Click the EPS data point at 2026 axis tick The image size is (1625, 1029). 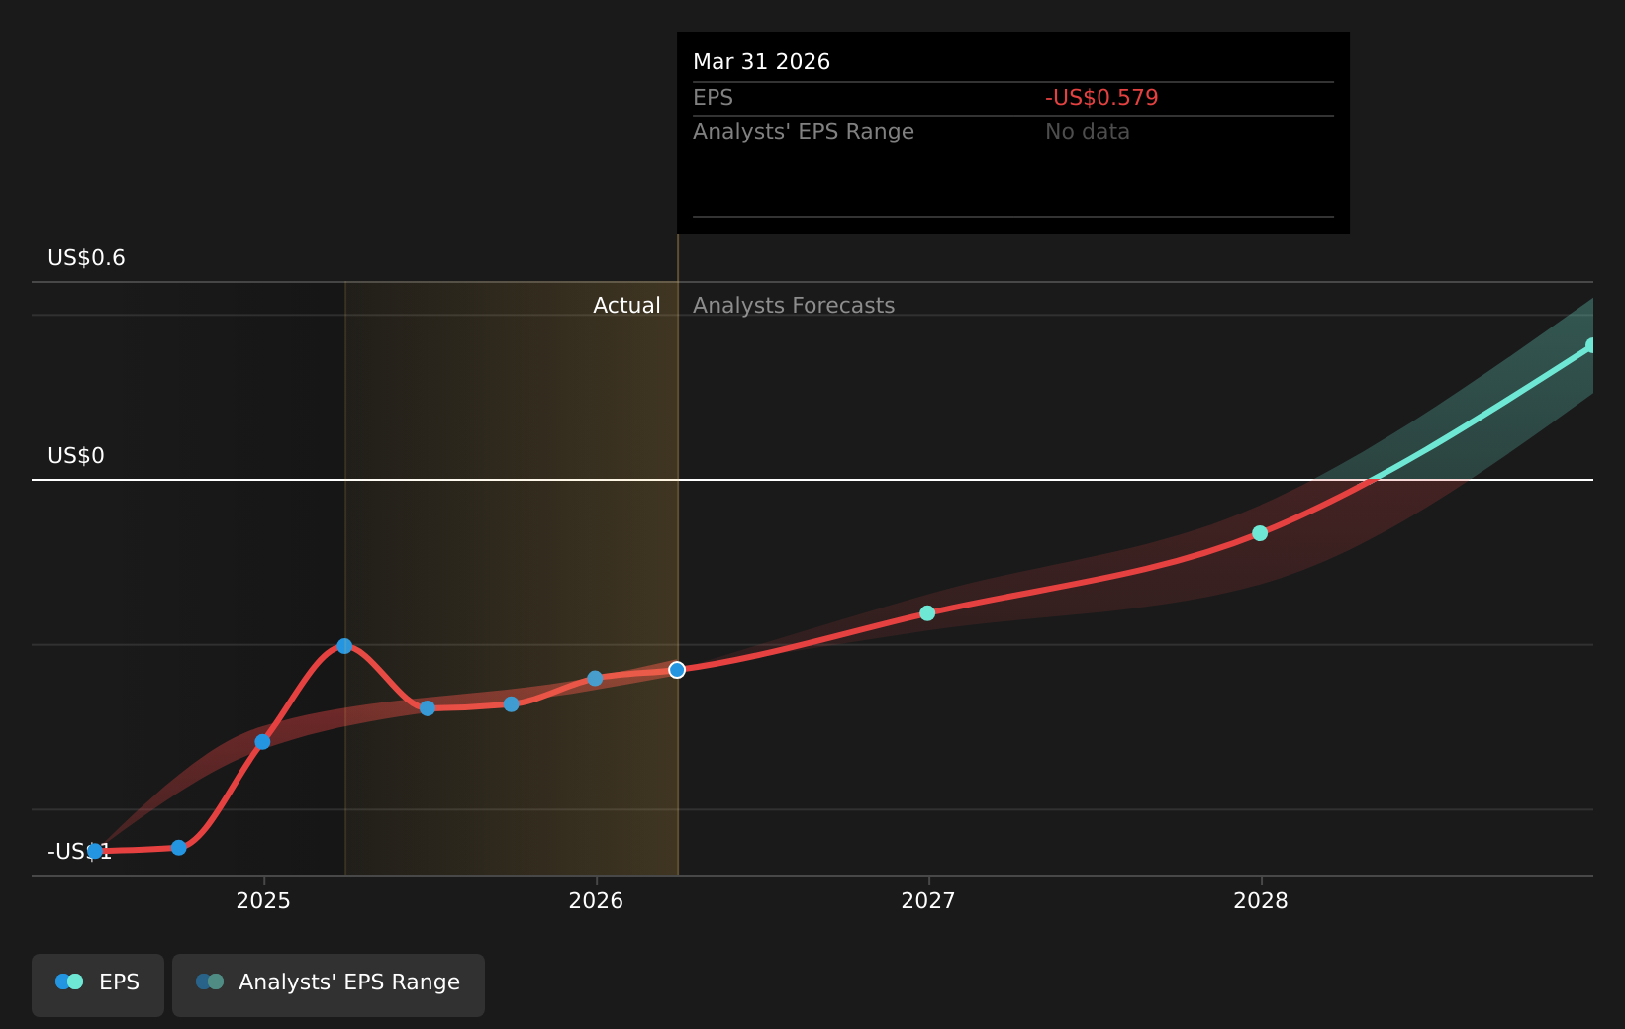pos(595,679)
